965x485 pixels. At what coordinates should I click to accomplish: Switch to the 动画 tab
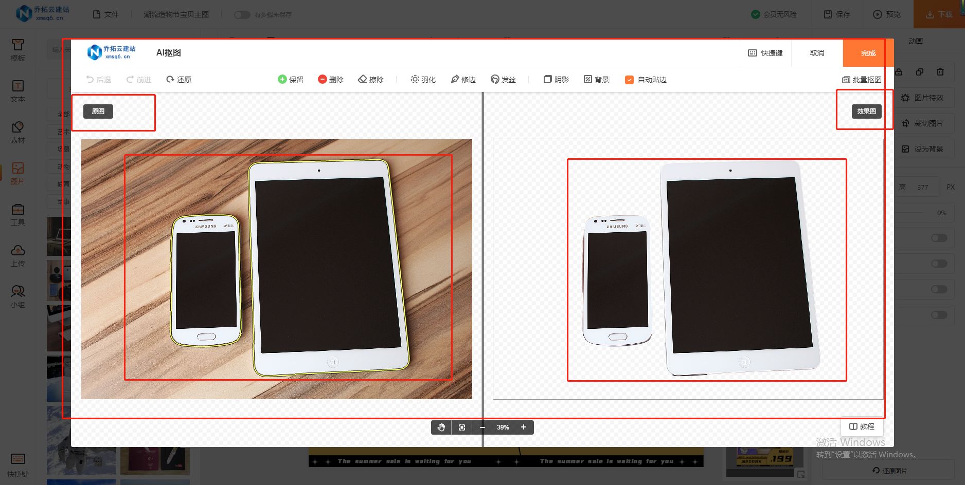click(915, 41)
